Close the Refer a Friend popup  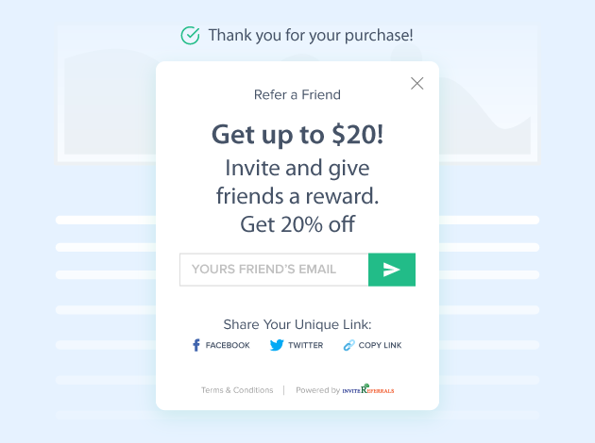[417, 83]
